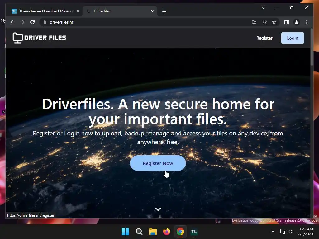The height and width of the screenshot is (239, 319).
Task: Open taskbar Search
Action: pos(139,232)
